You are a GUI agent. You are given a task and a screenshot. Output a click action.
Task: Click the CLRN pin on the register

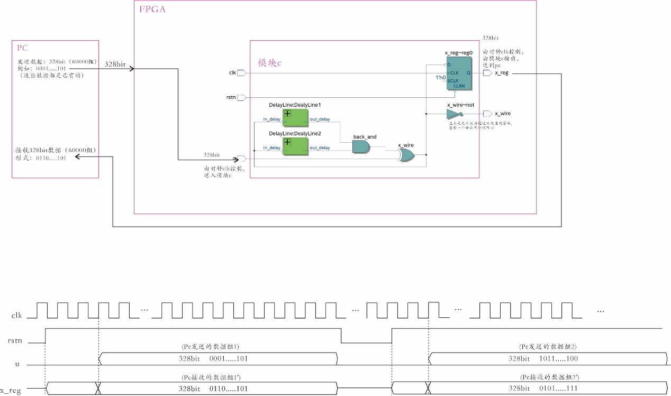pos(459,86)
